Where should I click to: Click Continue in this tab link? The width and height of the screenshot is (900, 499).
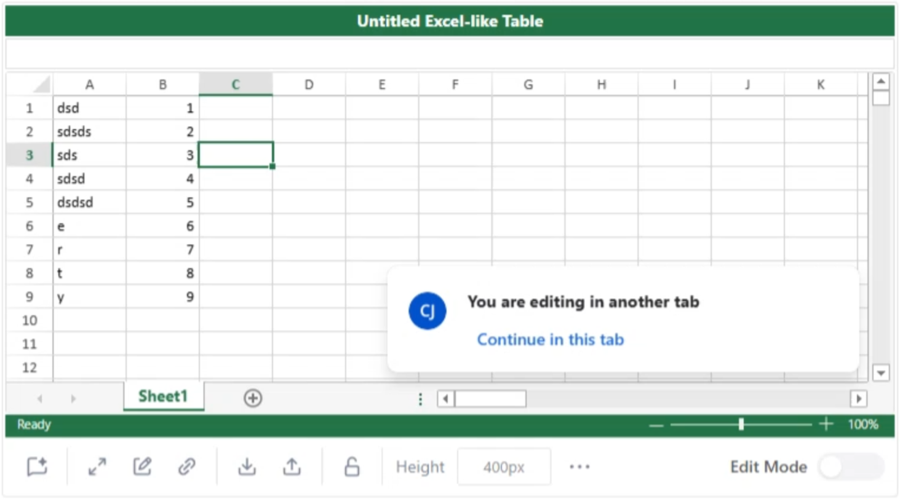[551, 339]
